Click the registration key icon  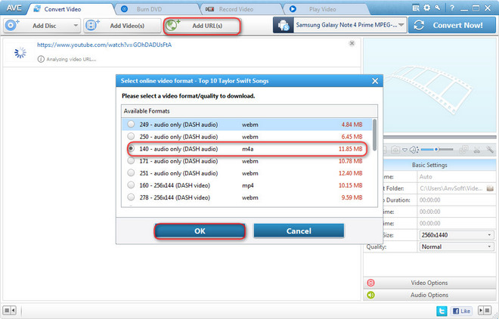pos(438,8)
